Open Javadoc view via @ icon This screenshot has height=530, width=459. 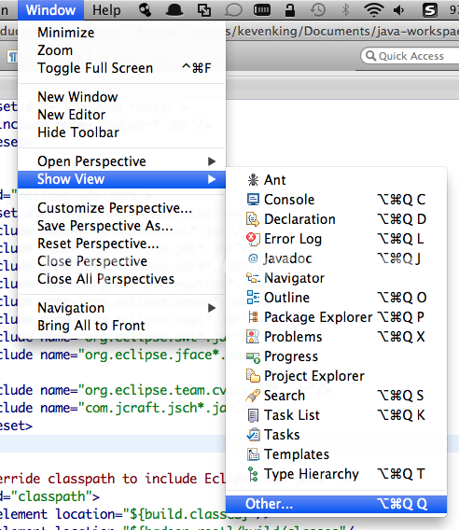(x=253, y=258)
